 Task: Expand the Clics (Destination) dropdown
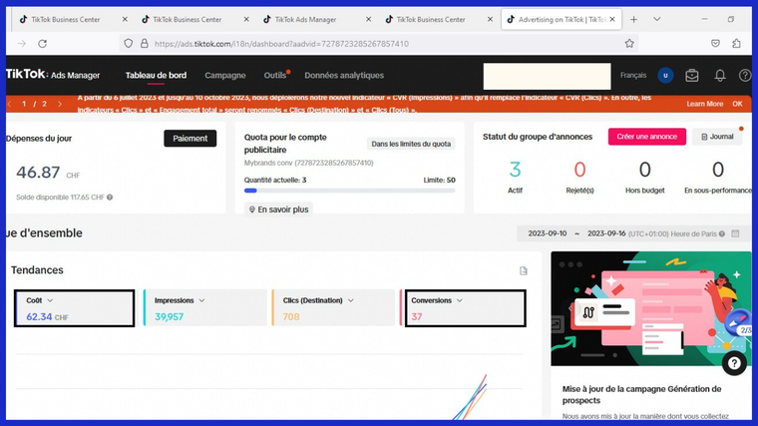(x=350, y=300)
